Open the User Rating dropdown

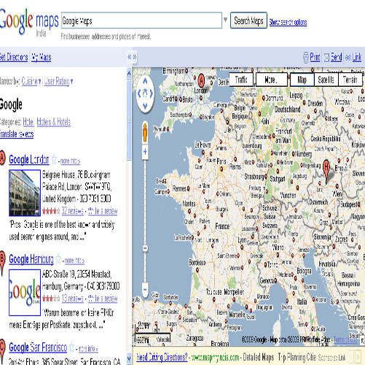click(58, 81)
